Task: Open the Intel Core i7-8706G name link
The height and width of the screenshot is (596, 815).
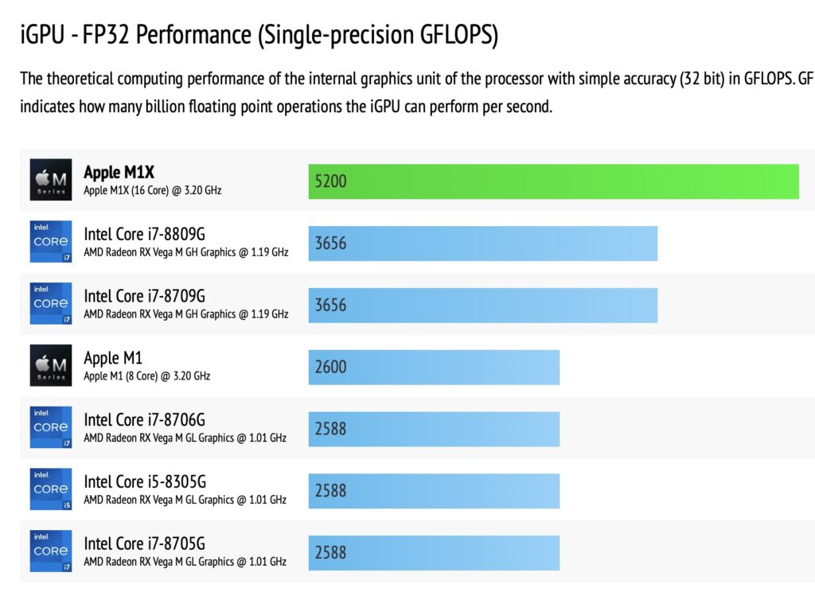Action: pos(145,419)
